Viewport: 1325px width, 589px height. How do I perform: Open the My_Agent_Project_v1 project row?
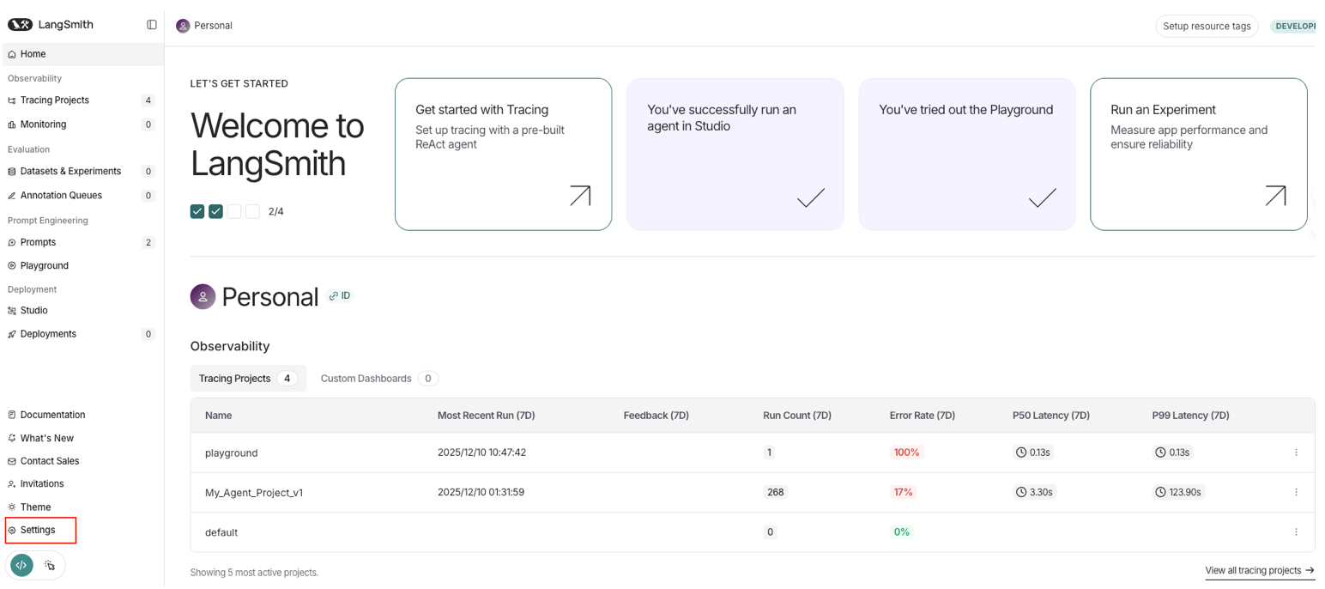click(x=254, y=493)
